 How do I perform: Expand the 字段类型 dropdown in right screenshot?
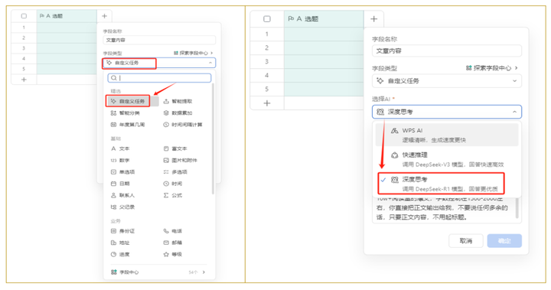point(514,81)
